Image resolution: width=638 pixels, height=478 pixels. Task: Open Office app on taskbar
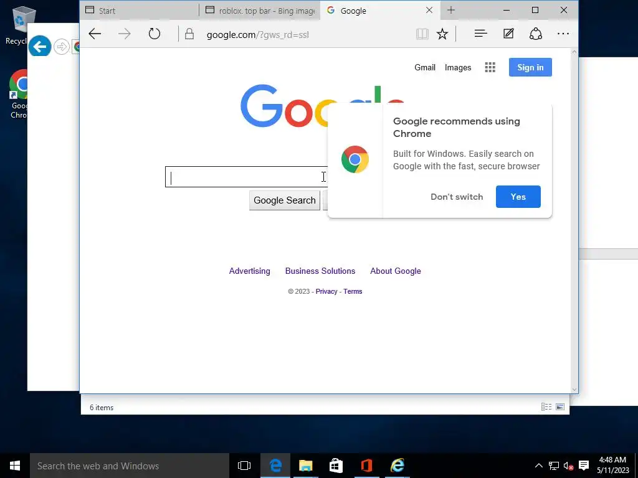pyautogui.click(x=366, y=466)
